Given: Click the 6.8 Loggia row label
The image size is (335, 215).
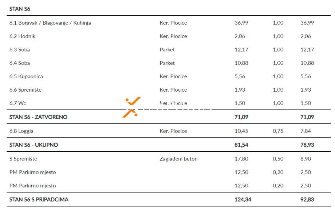Looking at the screenshot, I should pyautogui.click(x=21, y=131).
